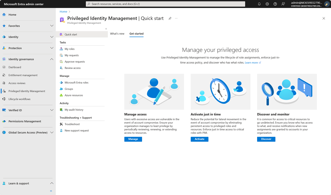Expand the Favorites section
Viewport: 331px width, 195px height.
click(52, 26)
